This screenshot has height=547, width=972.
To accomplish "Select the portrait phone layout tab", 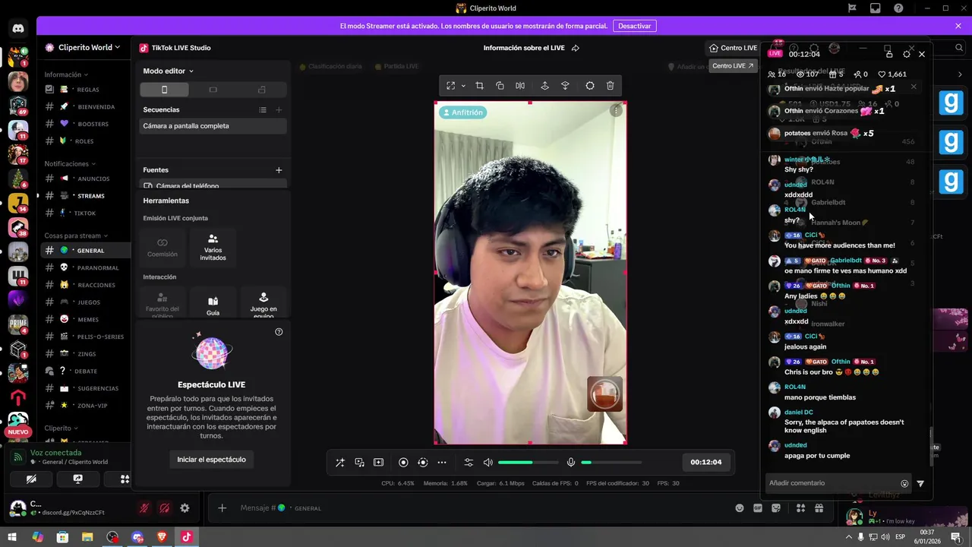I will (x=164, y=90).
